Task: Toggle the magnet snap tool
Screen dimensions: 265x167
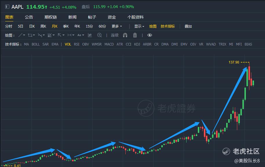Action: (x=125, y=35)
